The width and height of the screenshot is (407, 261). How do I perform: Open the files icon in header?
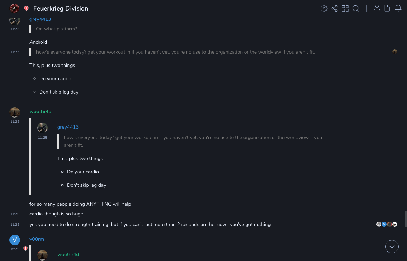[387, 8]
